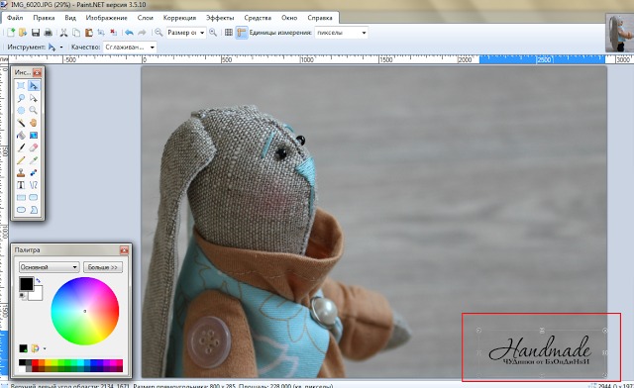This screenshot has width=634, height=388.
Task: Select the Paint Bucket tool
Action: 21,136
